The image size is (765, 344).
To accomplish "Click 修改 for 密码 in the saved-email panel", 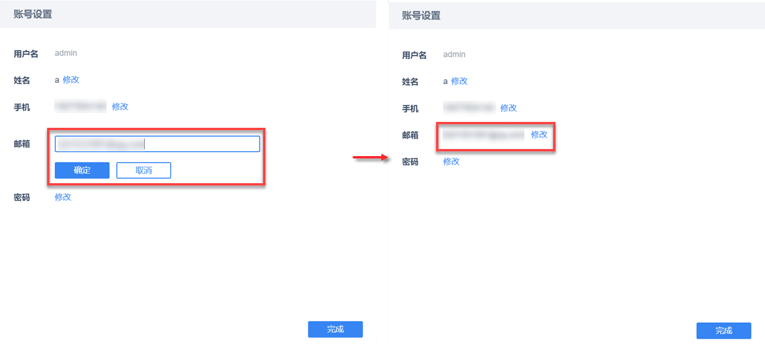I will click(x=451, y=161).
